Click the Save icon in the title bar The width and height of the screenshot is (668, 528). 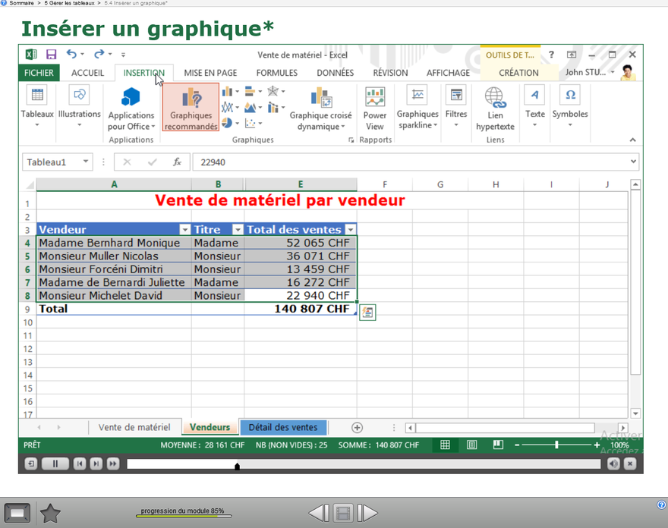point(51,55)
